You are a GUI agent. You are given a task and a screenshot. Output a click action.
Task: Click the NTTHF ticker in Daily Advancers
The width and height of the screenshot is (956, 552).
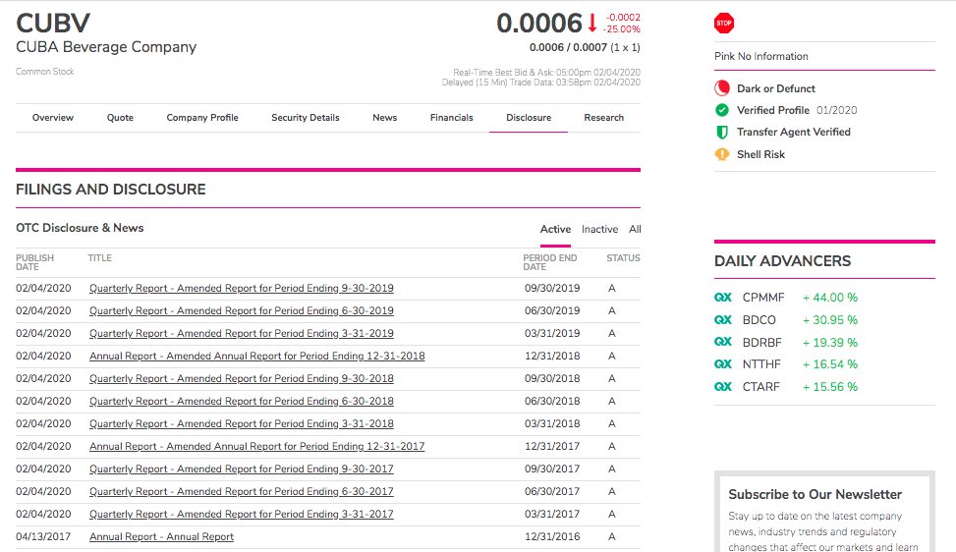click(761, 364)
